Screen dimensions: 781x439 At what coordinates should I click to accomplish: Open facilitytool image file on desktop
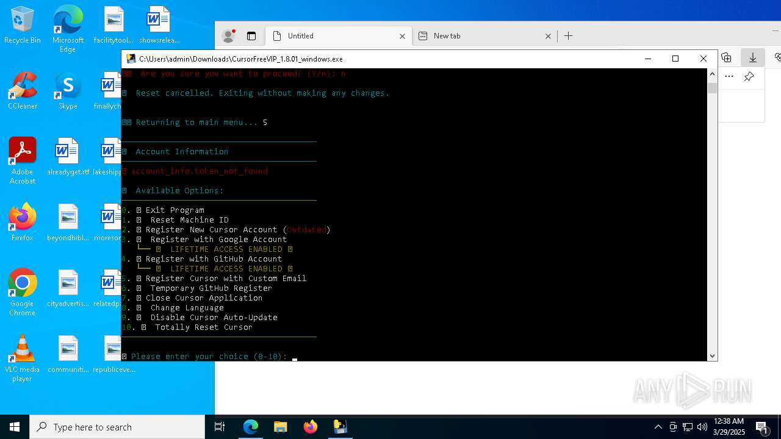[x=113, y=25]
